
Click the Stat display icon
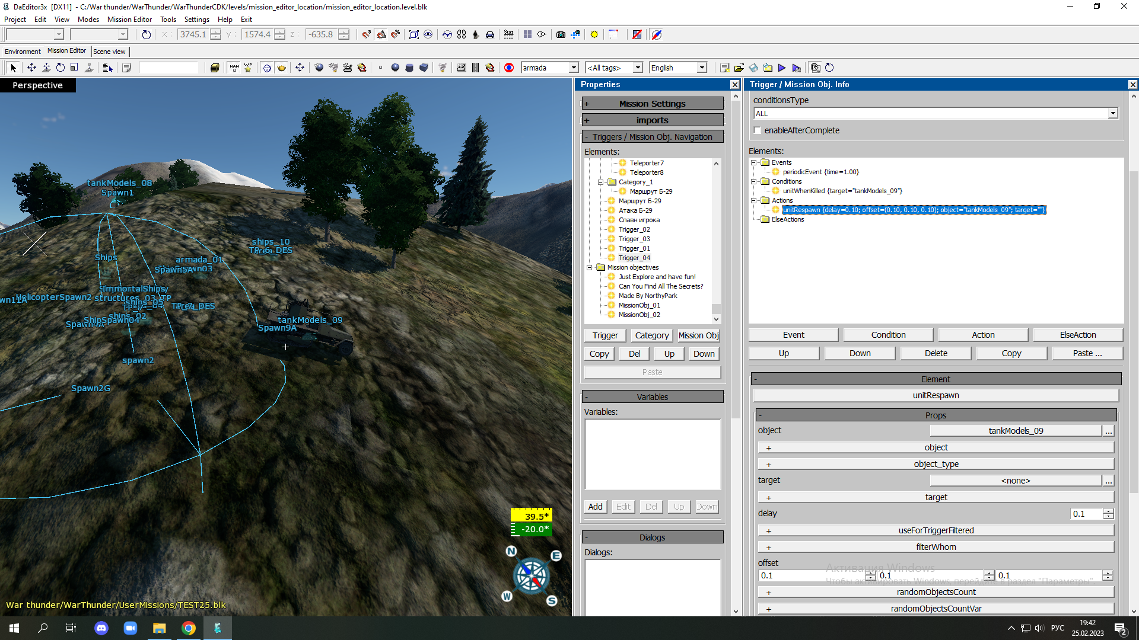tap(508, 34)
